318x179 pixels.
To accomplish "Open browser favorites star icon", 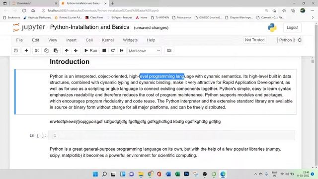I will [x=284, y=10].
